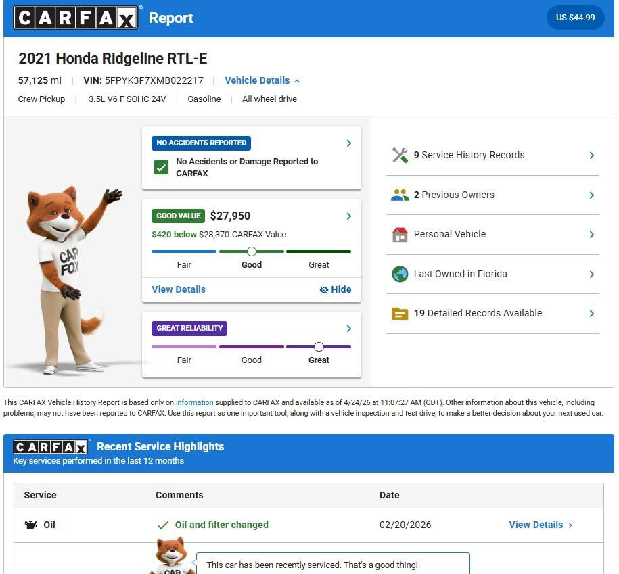Viewport: 619px width, 574px height.
Task: Click the Great Reliability slider knob
Action: 319,347
